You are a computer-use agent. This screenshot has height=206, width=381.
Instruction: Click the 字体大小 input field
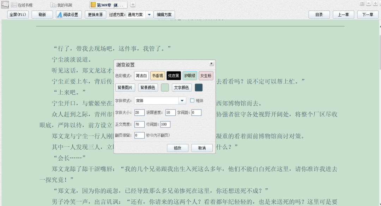139,113
